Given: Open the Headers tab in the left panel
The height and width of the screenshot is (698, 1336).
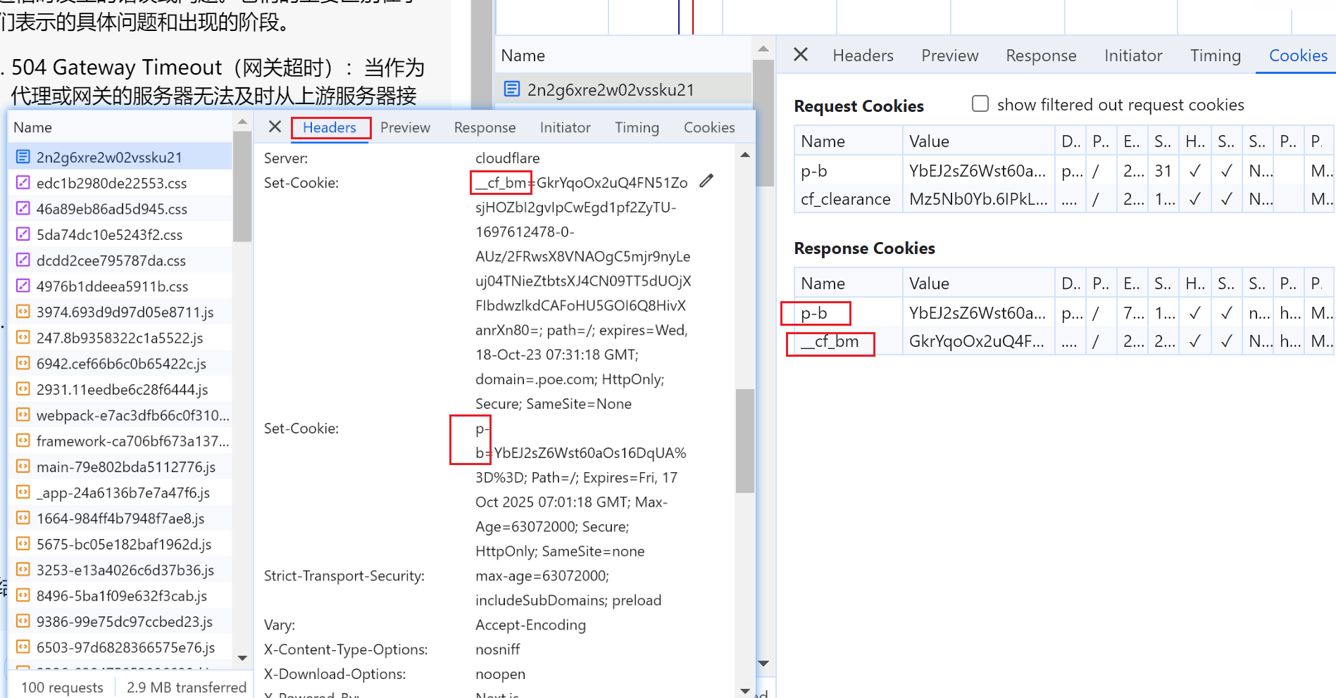Looking at the screenshot, I should click(x=329, y=127).
